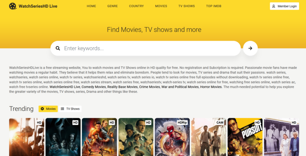Screen dimensions: 306x156
Task: Open the HOME menu item
Action: (x=91, y=6)
